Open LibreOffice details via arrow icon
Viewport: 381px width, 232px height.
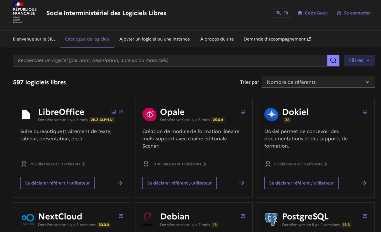click(120, 183)
